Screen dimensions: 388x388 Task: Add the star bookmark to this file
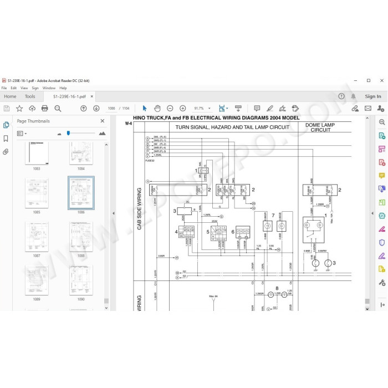pos(19,109)
